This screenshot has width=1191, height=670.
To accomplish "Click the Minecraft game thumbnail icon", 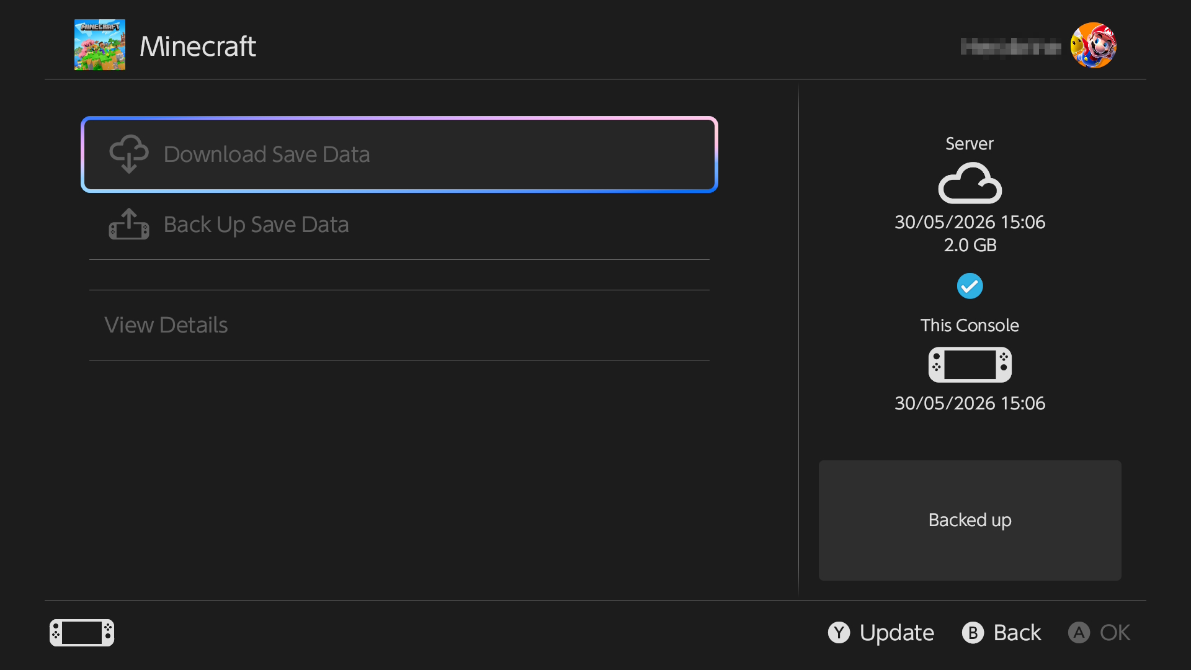I will (100, 45).
